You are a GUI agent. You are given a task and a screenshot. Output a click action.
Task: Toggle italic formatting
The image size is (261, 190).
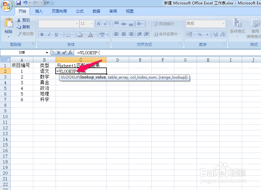pyautogui.click(x=49, y=35)
